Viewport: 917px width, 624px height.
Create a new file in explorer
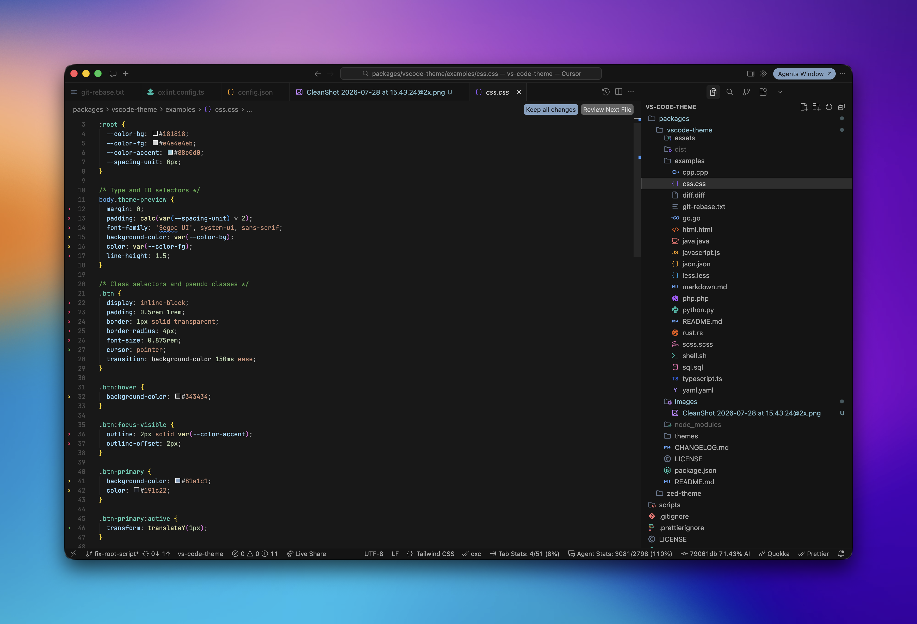click(804, 107)
